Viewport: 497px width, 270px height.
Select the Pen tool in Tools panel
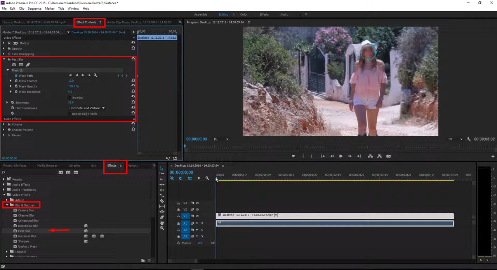[x=162, y=217]
